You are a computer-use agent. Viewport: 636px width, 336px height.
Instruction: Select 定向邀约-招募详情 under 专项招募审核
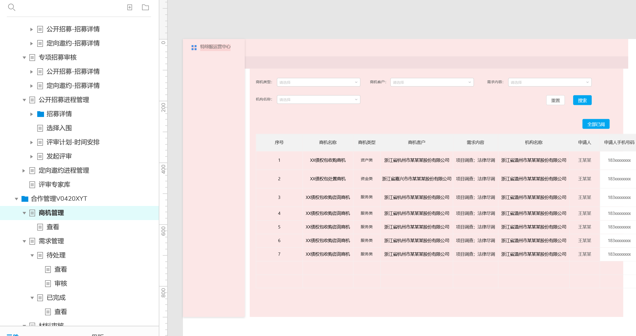(73, 86)
